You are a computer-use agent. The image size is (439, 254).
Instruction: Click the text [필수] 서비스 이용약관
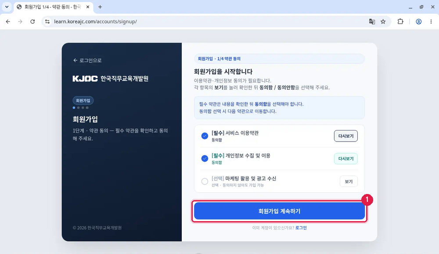[x=235, y=133]
